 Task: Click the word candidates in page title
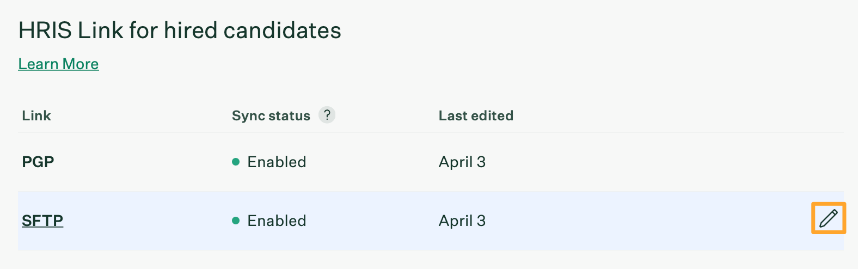point(282,30)
